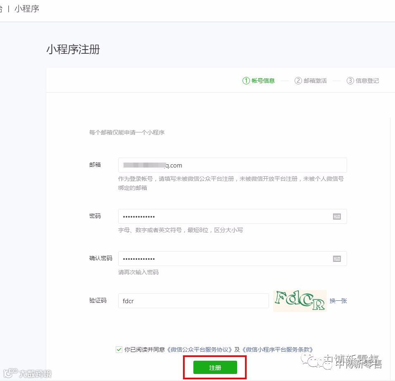
Task: Open virtual keyboard icon in 确认密码 field
Action: (x=337, y=259)
